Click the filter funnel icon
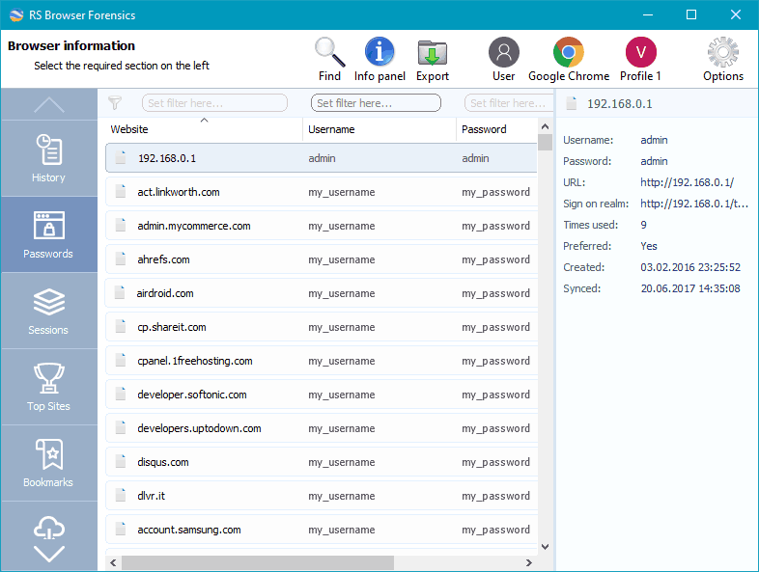This screenshot has width=759, height=572. (115, 102)
